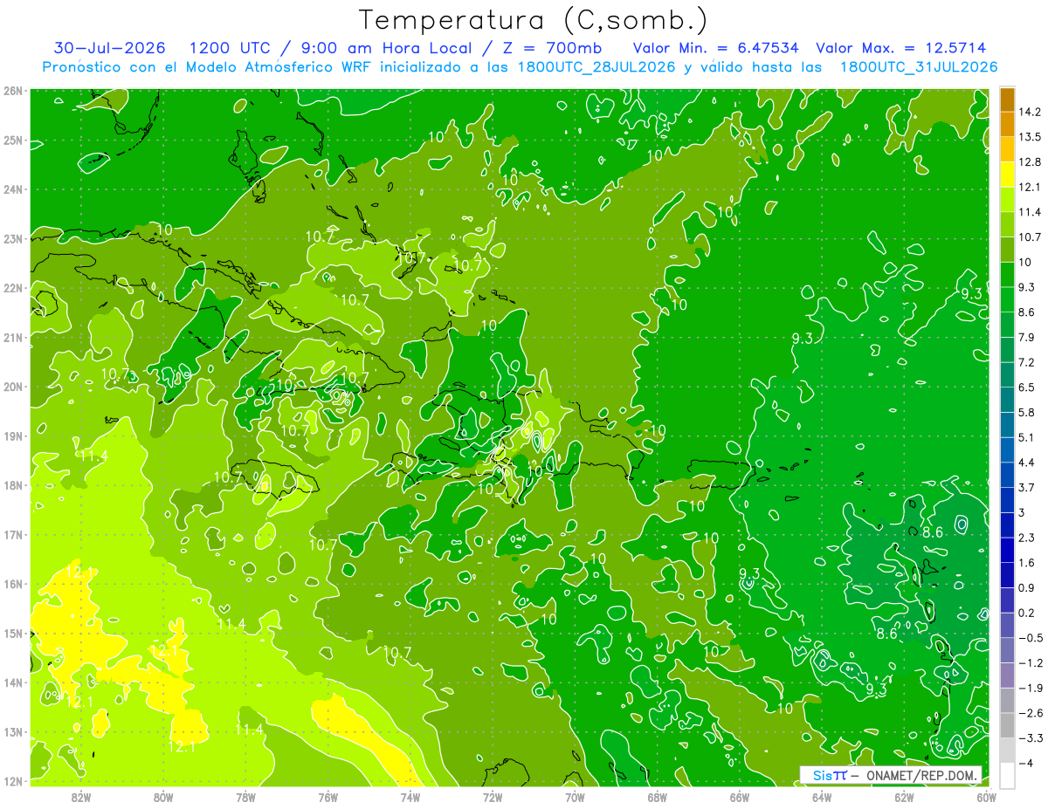Click the 66W longitude axis label

[x=740, y=797]
